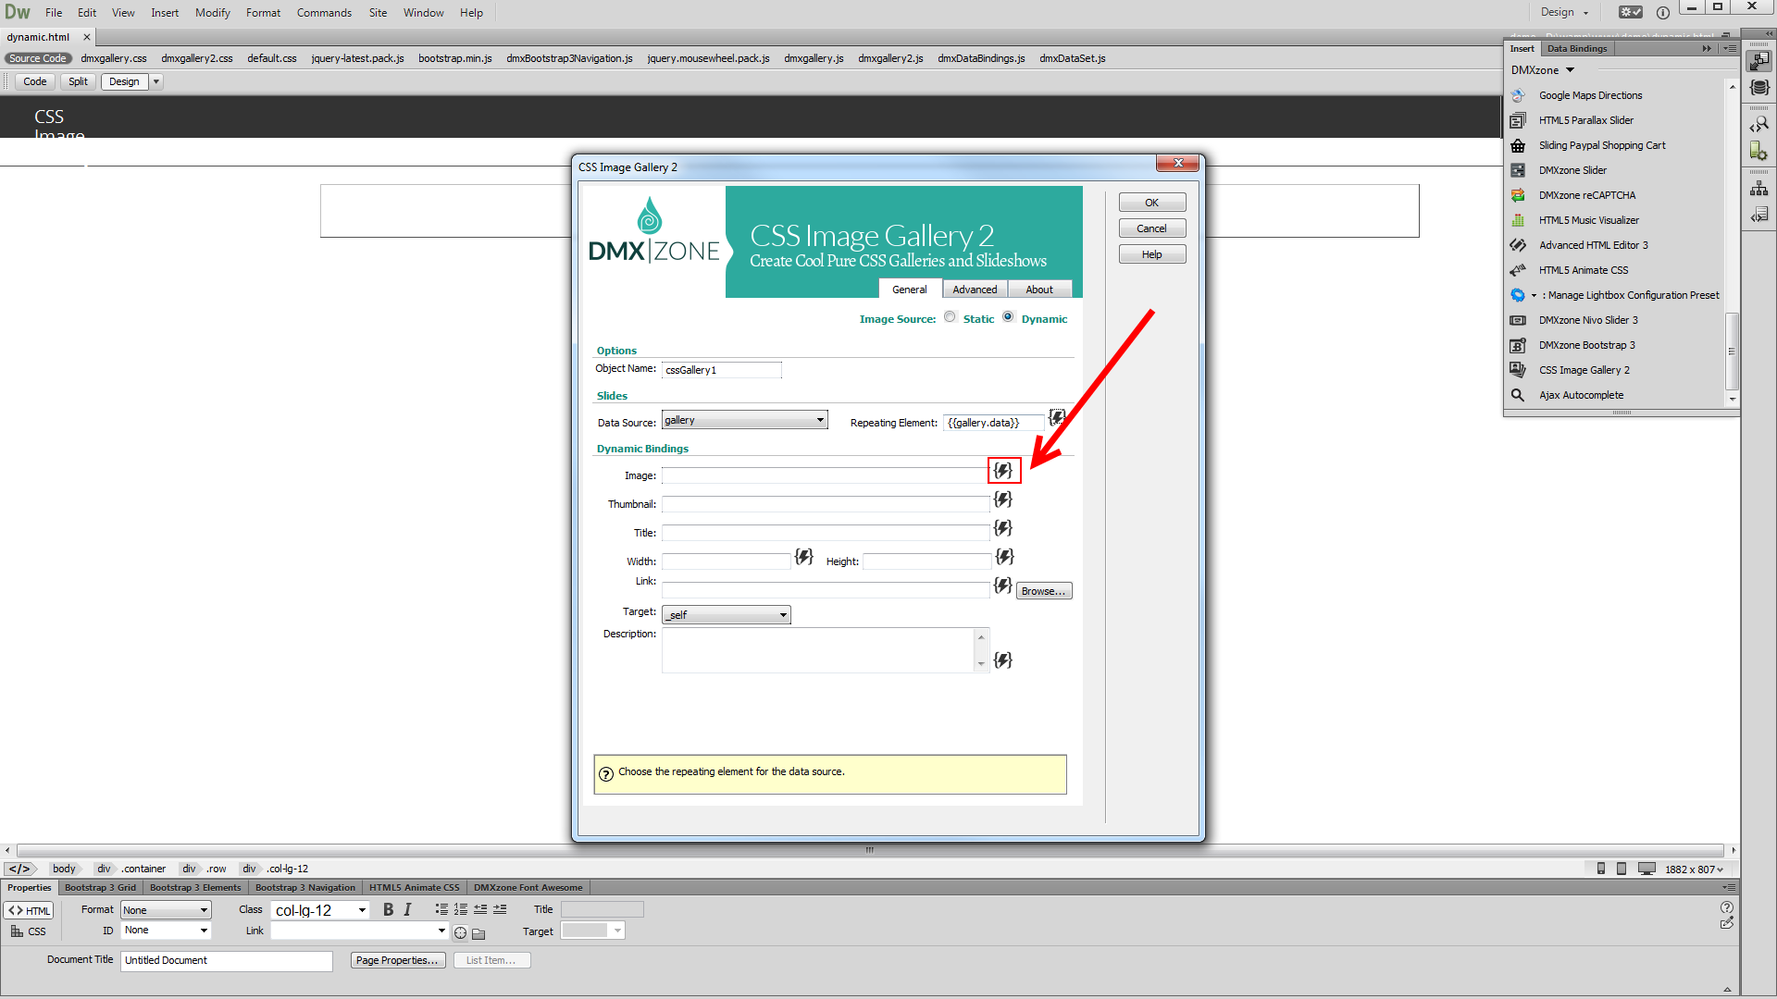Click the Repeating Element binding picker icon

pyautogui.click(x=1057, y=417)
